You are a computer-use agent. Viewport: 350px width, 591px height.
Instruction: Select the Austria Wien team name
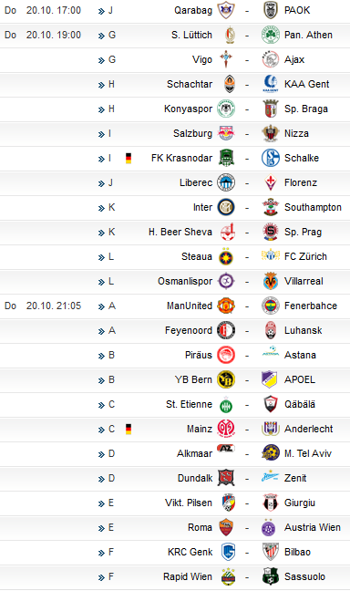pos(313,527)
